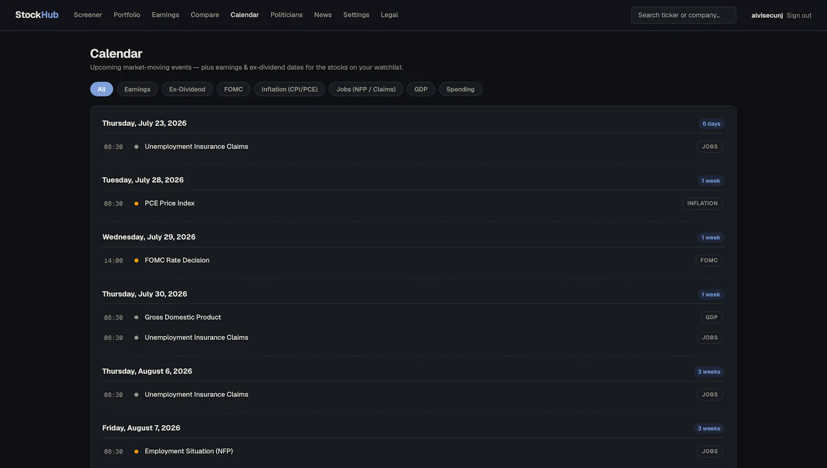Image resolution: width=827 pixels, height=468 pixels.
Task: Click the 14:00 time on FOMC row
Action: [x=113, y=261]
